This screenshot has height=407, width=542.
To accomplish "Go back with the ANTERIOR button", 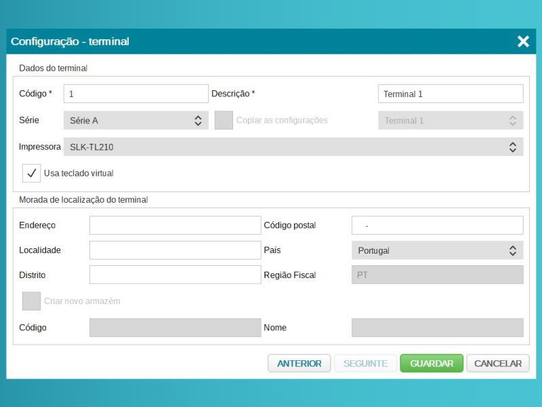I will pyautogui.click(x=299, y=364).
